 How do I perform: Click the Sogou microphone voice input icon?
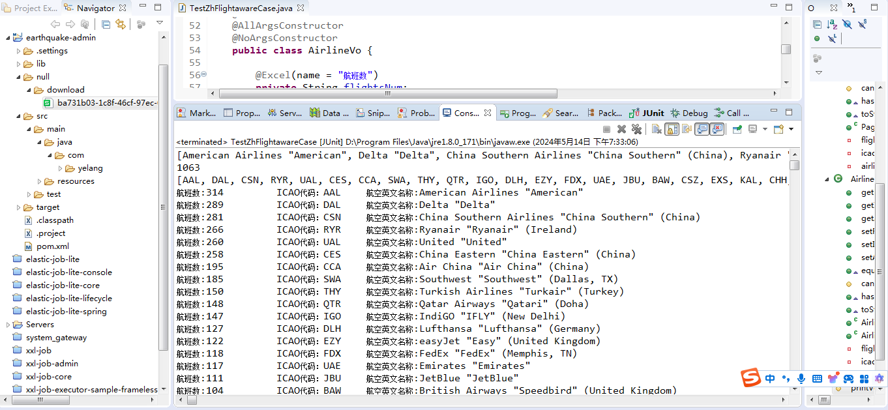pyautogui.click(x=801, y=378)
